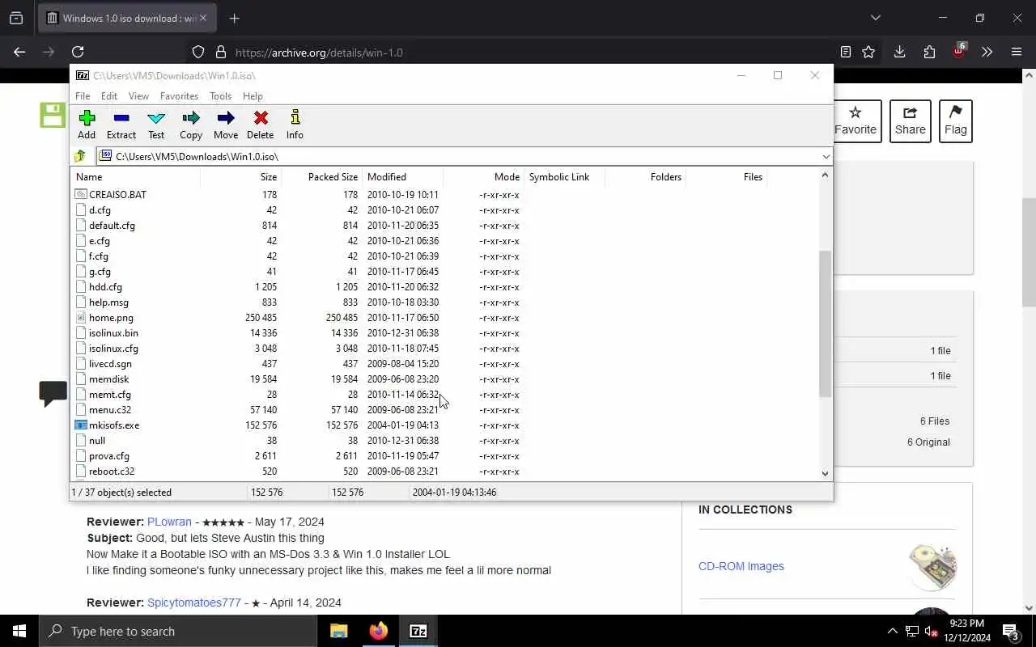Click the uBlock extension icon
Image resolution: width=1036 pixels, height=647 pixels.
pos(959,52)
